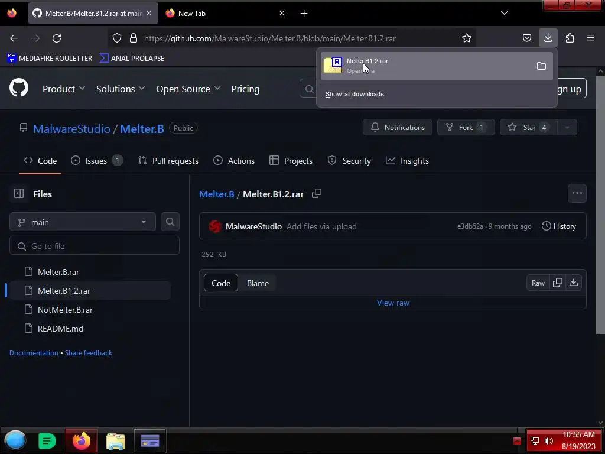Expand the Solutions menu
The width and height of the screenshot is (605, 454).
click(121, 89)
